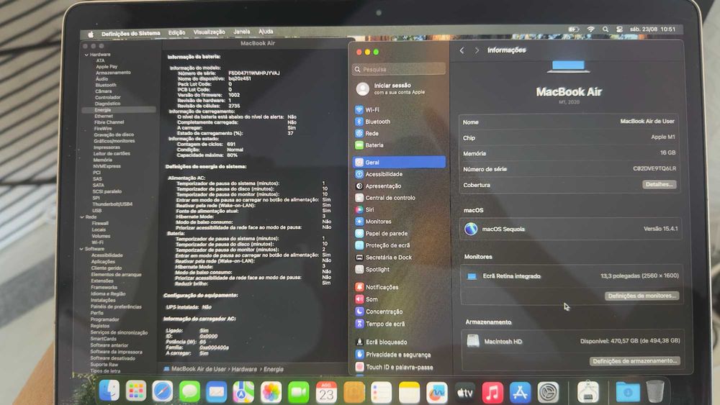Select Instalações in Software tree
The height and width of the screenshot is (405, 720).
(x=103, y=300)
